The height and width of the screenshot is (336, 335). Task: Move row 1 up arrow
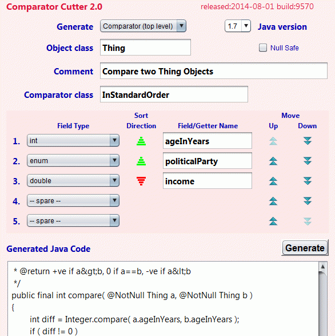coord(273,141)
